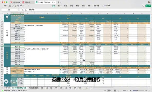The width and height of the screenshot is (152, 92).
Task: Click the plus icon to add a sheet
Action: click(x=87, y=88)
